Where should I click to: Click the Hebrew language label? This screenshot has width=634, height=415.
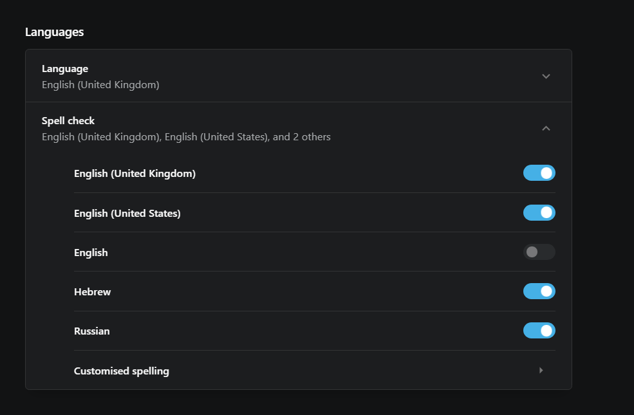[x=92, y=291]
